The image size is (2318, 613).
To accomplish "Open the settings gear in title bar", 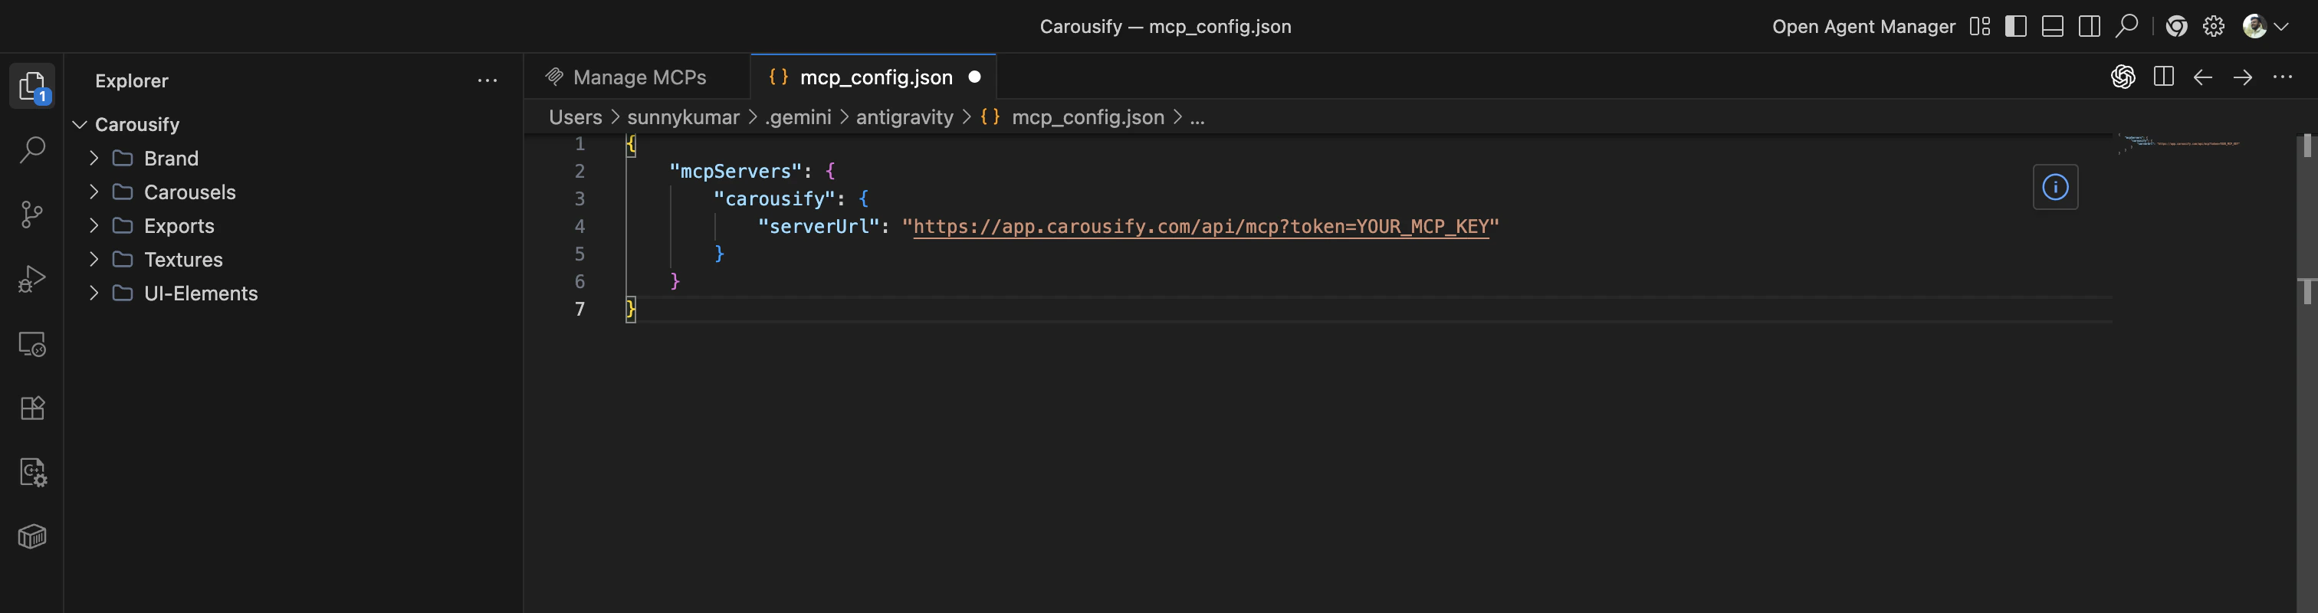I will click(x=2214, y=26).
